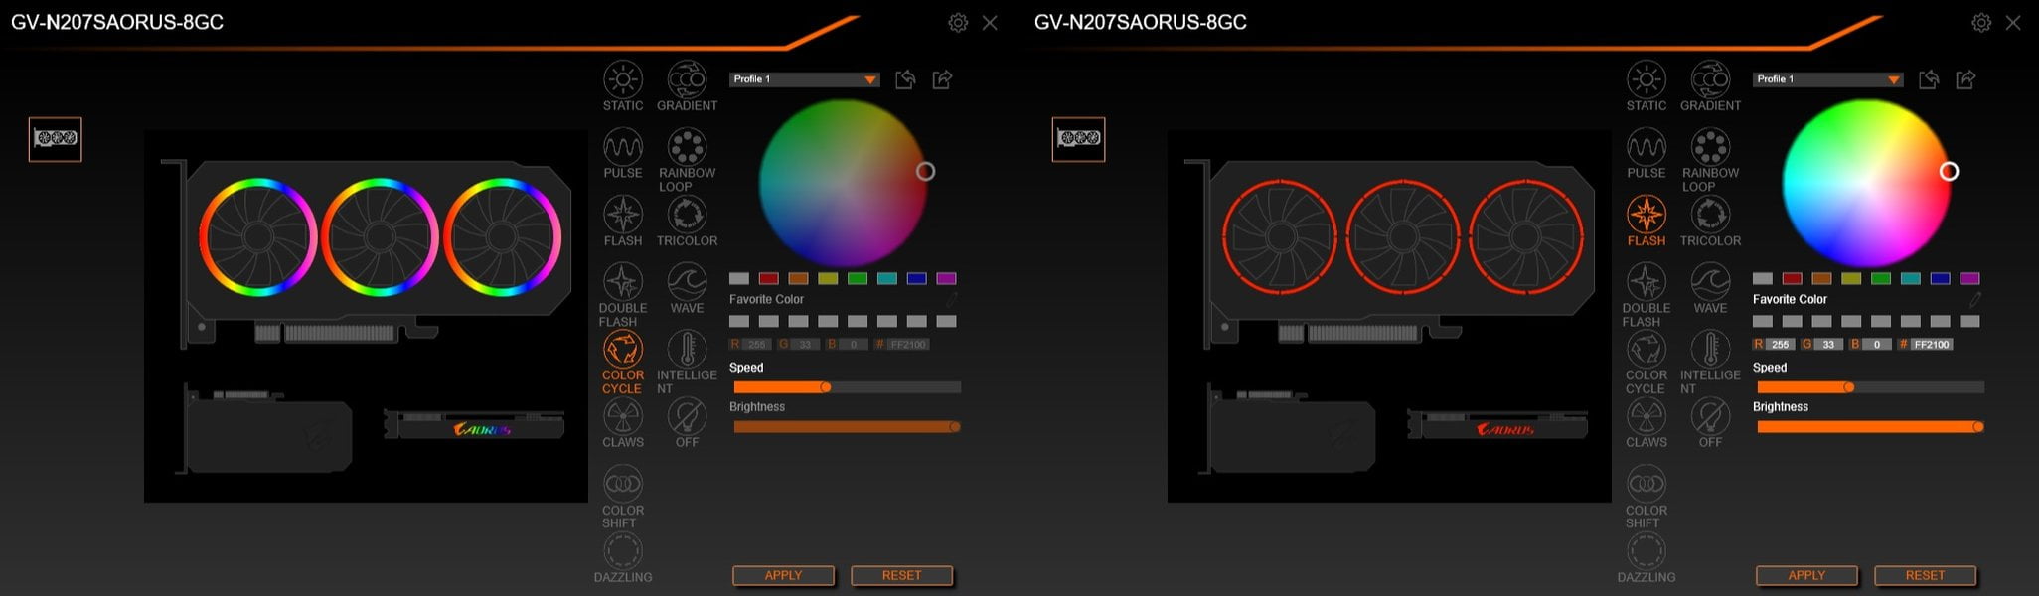
Task: Choose RAINBOW LOOP effect in the left window
Action: tap(687, 147)
